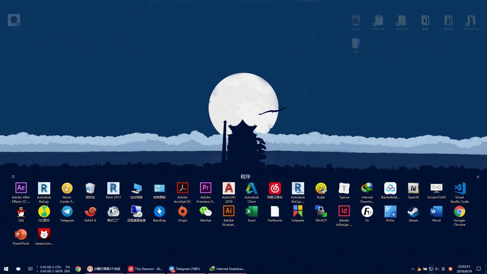Launch Adobe Acrobat DC

pos(182,193)
